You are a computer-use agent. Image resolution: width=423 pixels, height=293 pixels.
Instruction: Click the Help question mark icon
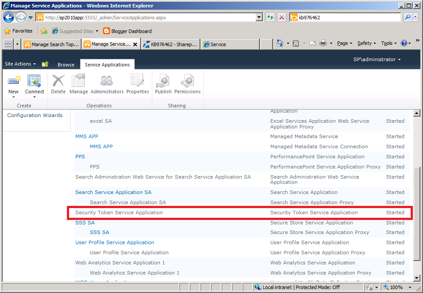404,43
